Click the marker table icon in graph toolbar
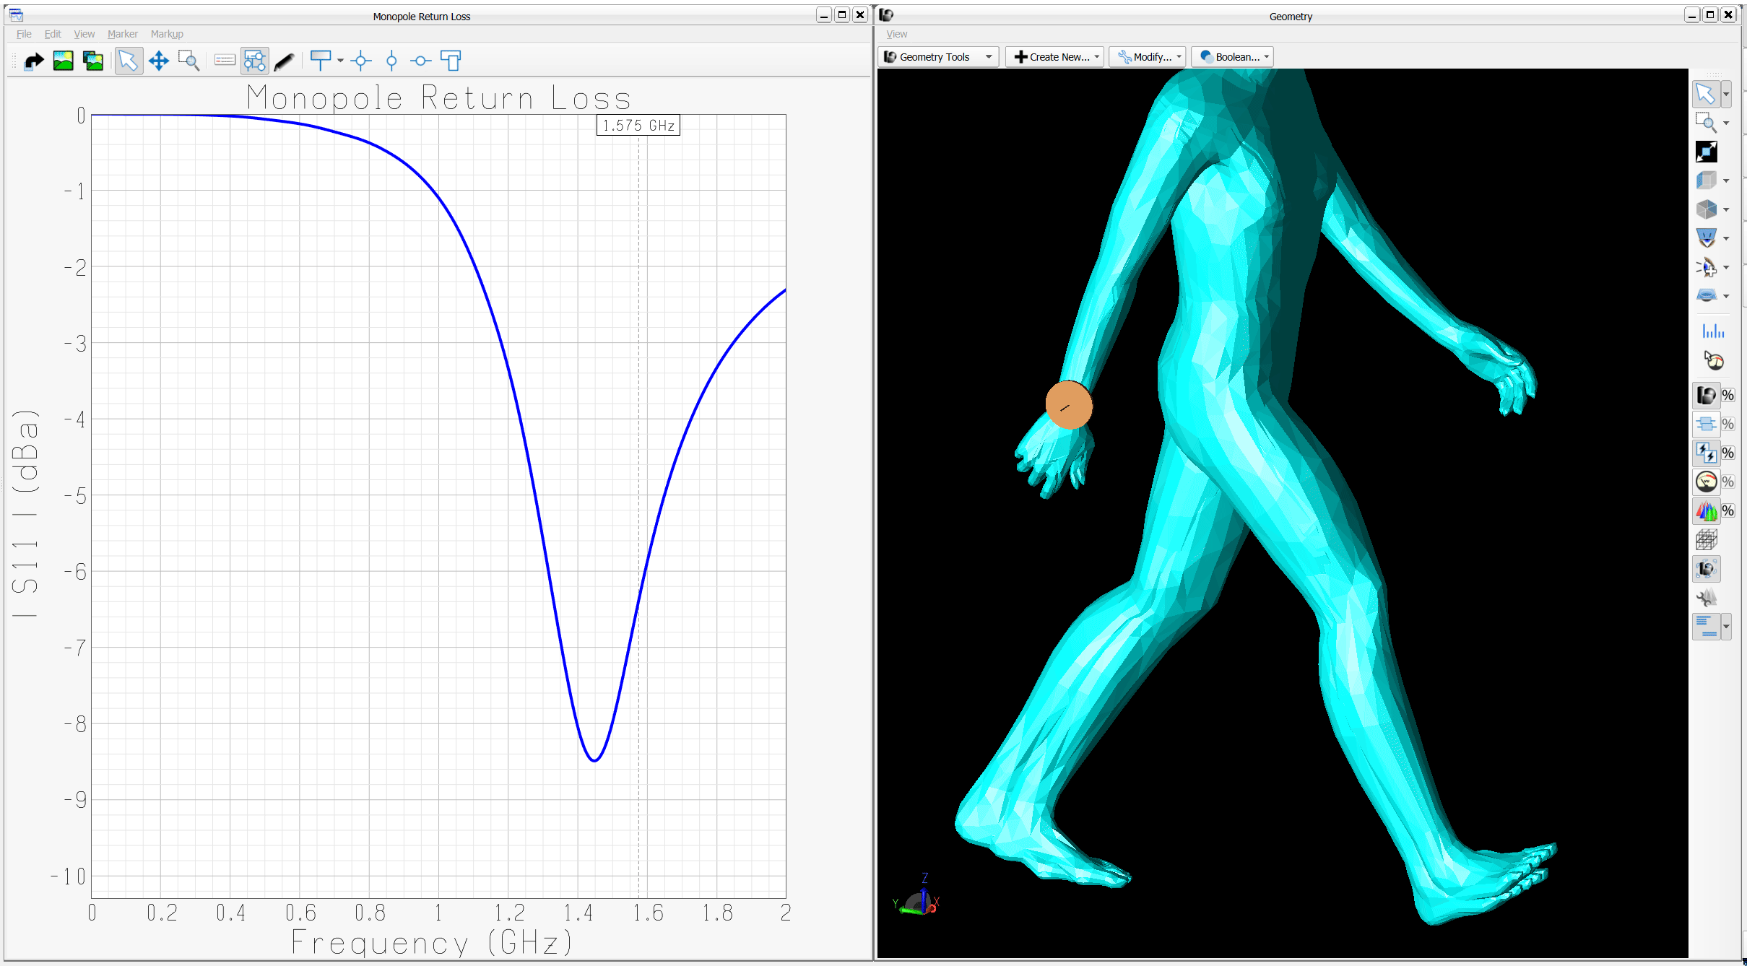Viewport: 1747px width, 966px height. [451, 61]
